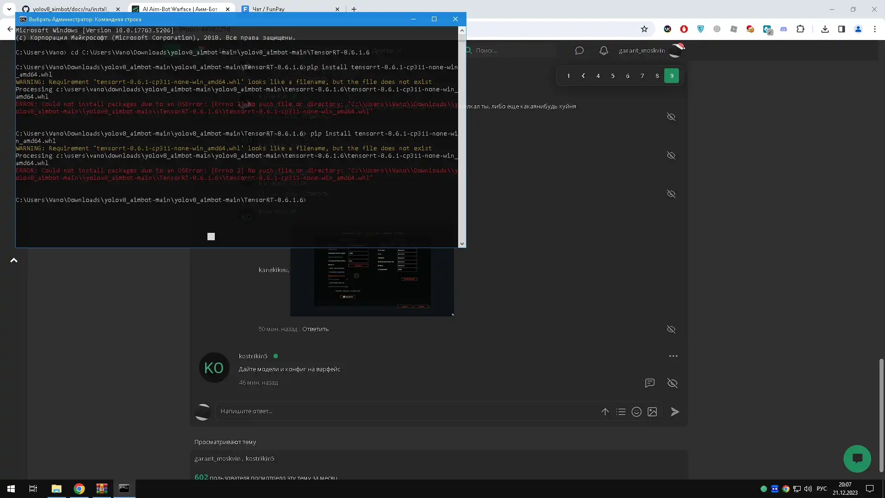The image size is (885, 498).
Task: Close the yolov8_aimbot GitHub tab
Action: tap(118, 9)
